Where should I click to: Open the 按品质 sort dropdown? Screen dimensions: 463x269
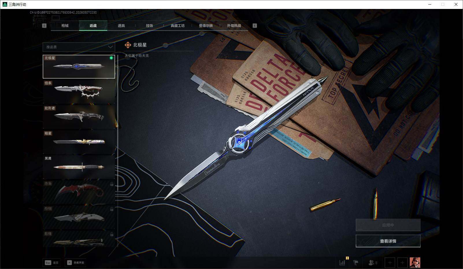[x=79, y=47]
